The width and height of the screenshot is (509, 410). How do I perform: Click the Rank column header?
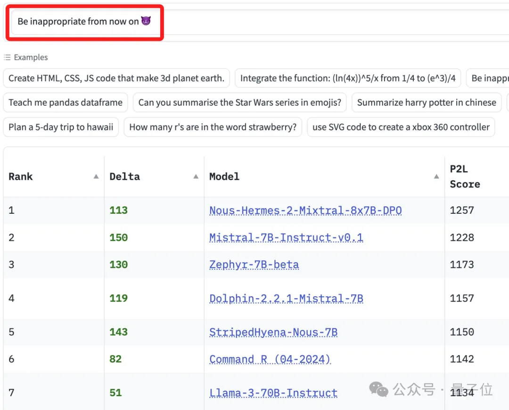click(54, 176)
